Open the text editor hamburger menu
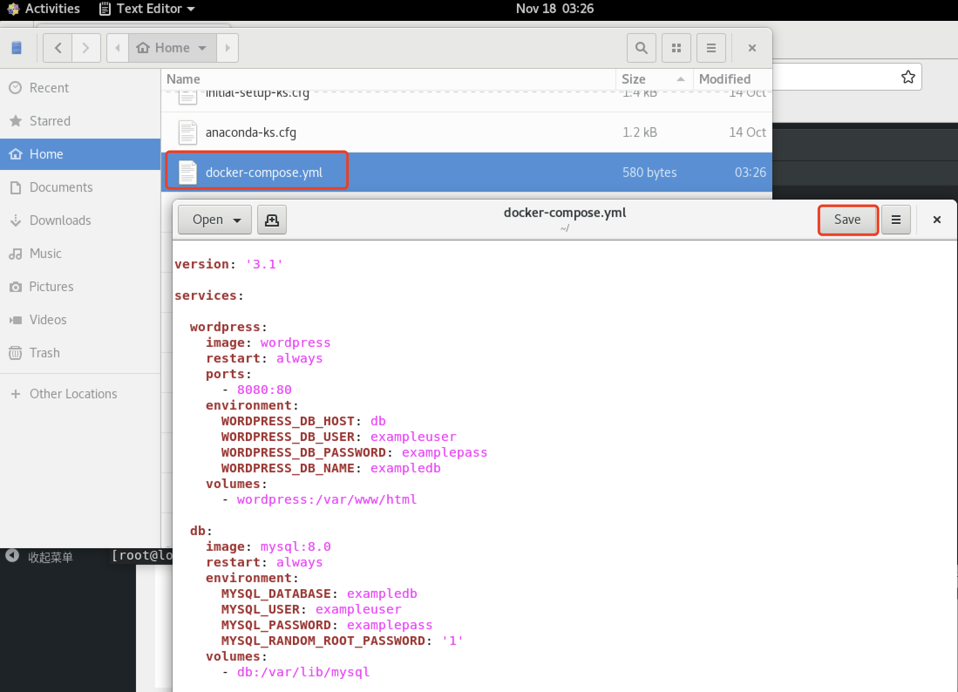Image resolution: width=958 pixels, height=692 pixels. tap(896, 220)
